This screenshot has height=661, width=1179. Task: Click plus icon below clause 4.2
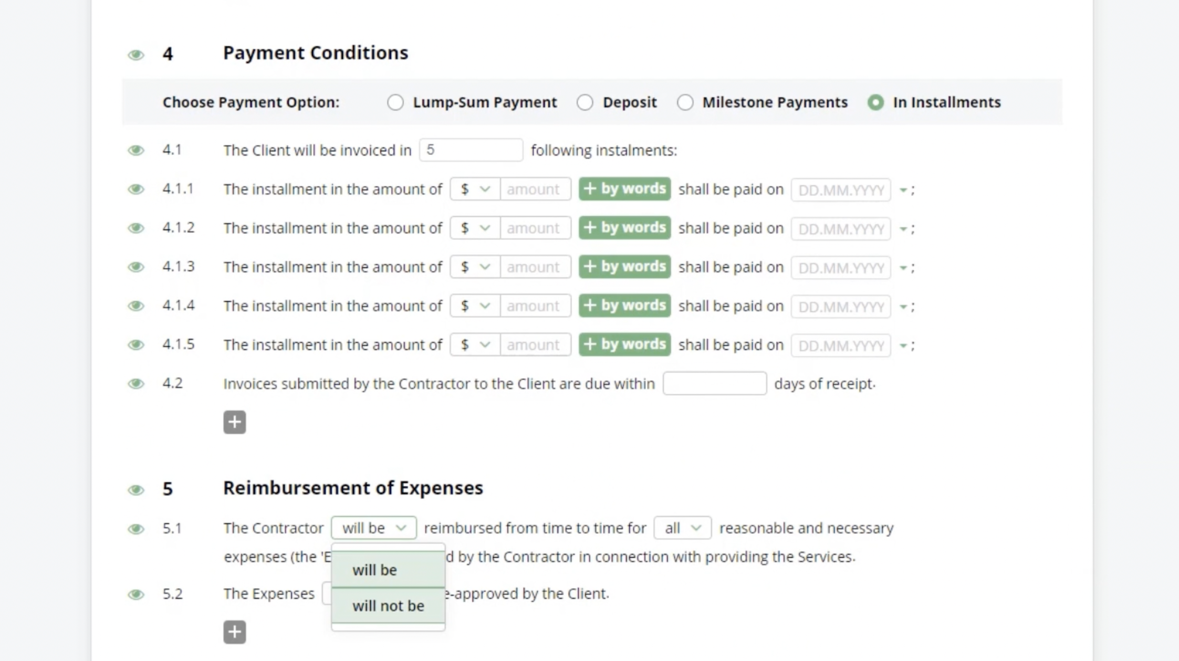pos(234,422)
